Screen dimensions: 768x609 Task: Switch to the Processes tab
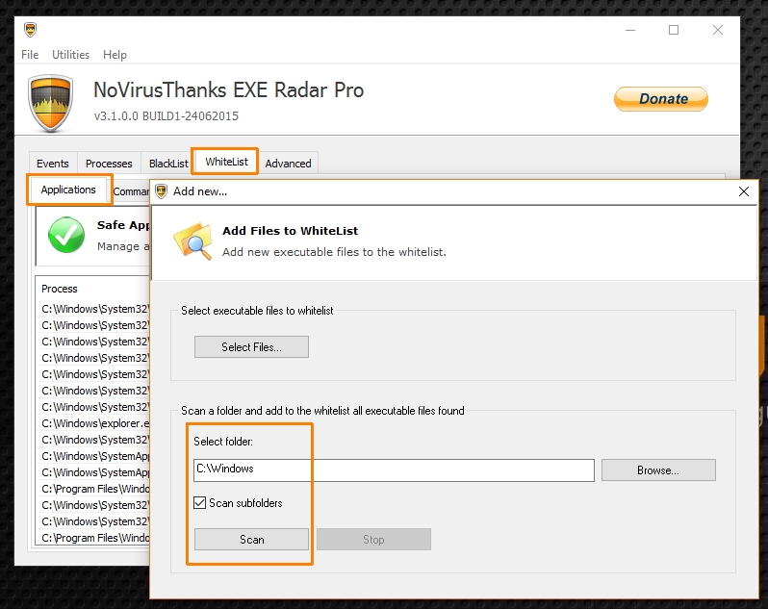click(x=109, y=164)
